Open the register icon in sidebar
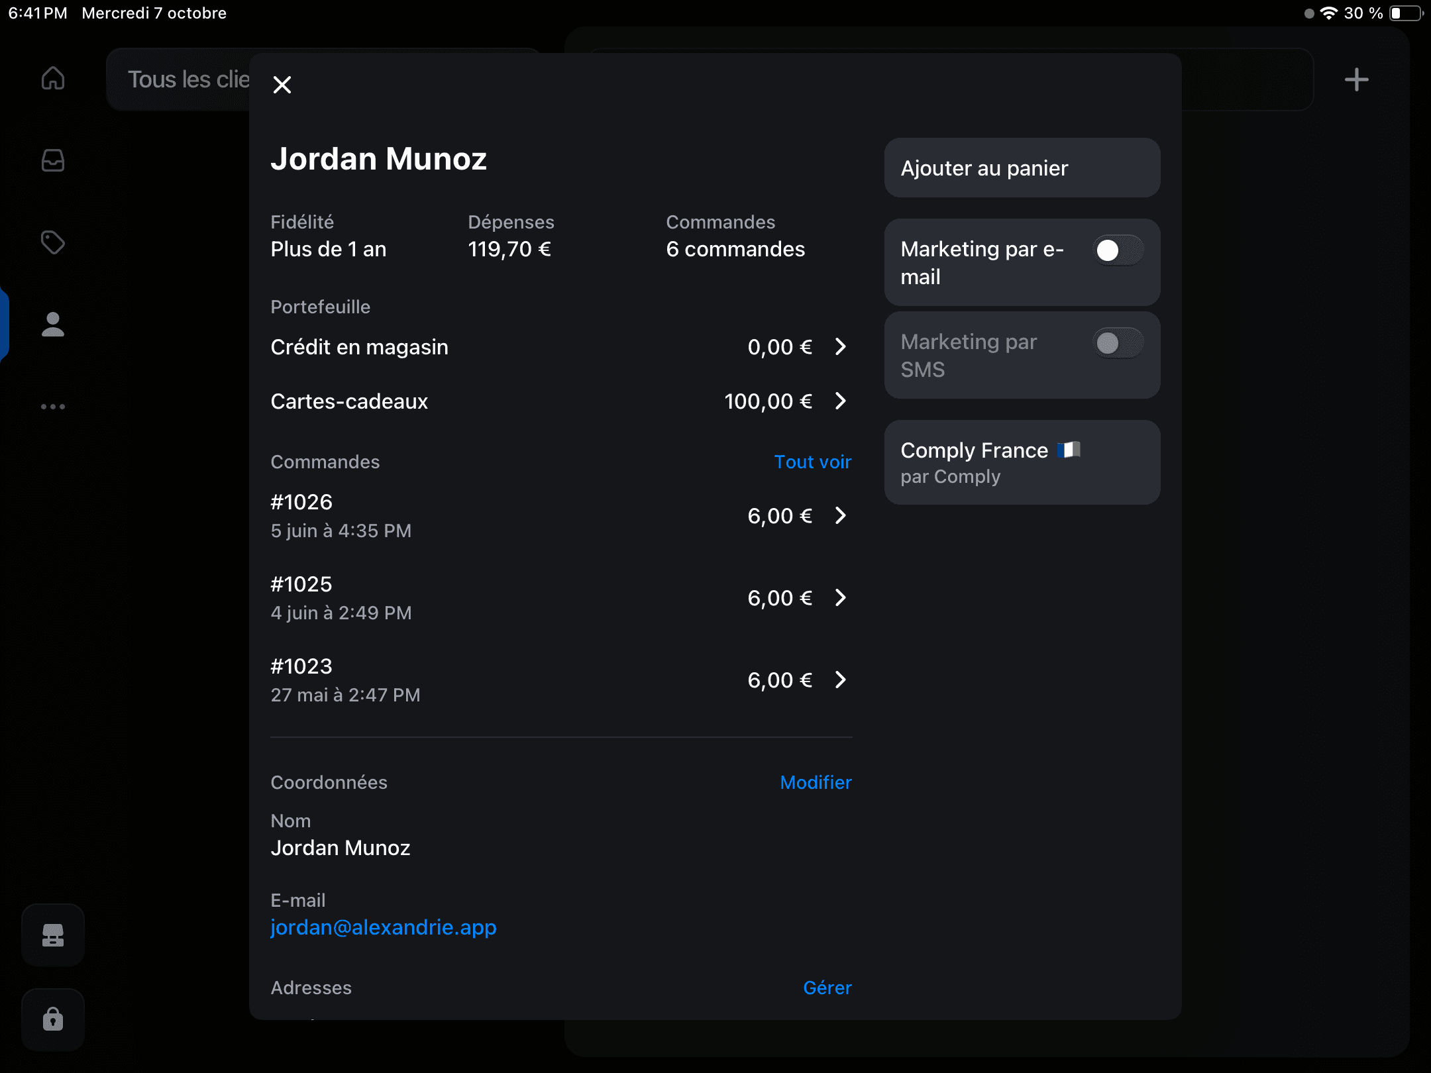Viewport: 1431px width, 1073px height. coord(53,935)
